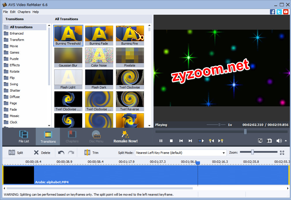Choose the Flash Dark transition
Image resolution: width=291 pixels, height=200 pixels.
tap(99, 79)
